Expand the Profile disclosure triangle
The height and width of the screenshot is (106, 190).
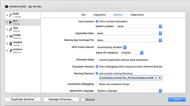[x=7, y=36]
